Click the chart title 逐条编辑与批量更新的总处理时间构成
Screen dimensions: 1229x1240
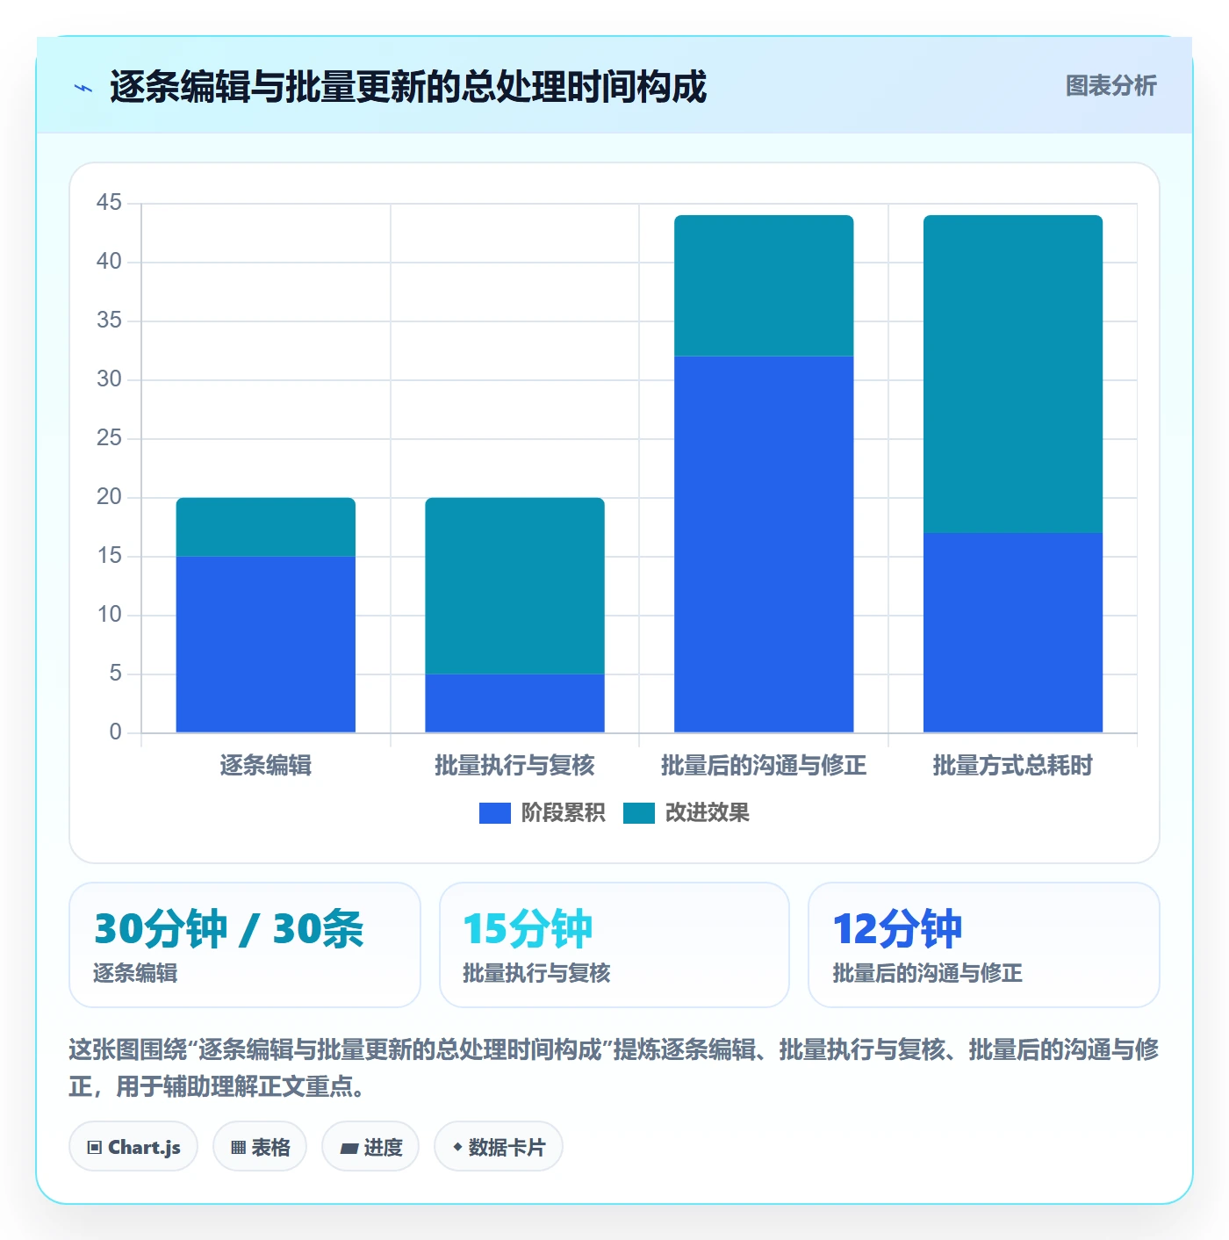click(x=408, y=87)
